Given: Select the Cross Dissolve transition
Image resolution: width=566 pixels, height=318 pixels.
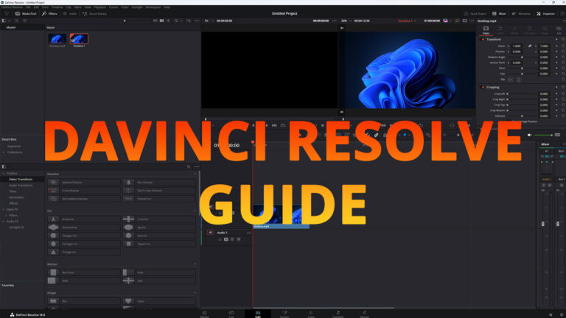Looking at the screenshot, I should (x=84, y=191).
